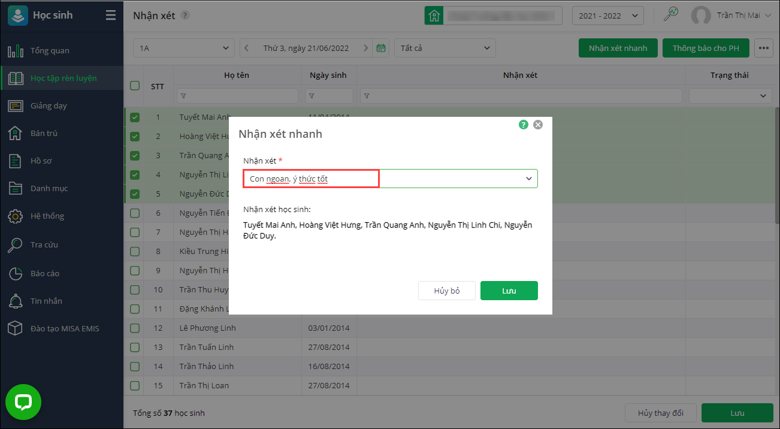780x429 pixels.
Task: Go to previous day using left arrow
Action: (246, 48)
